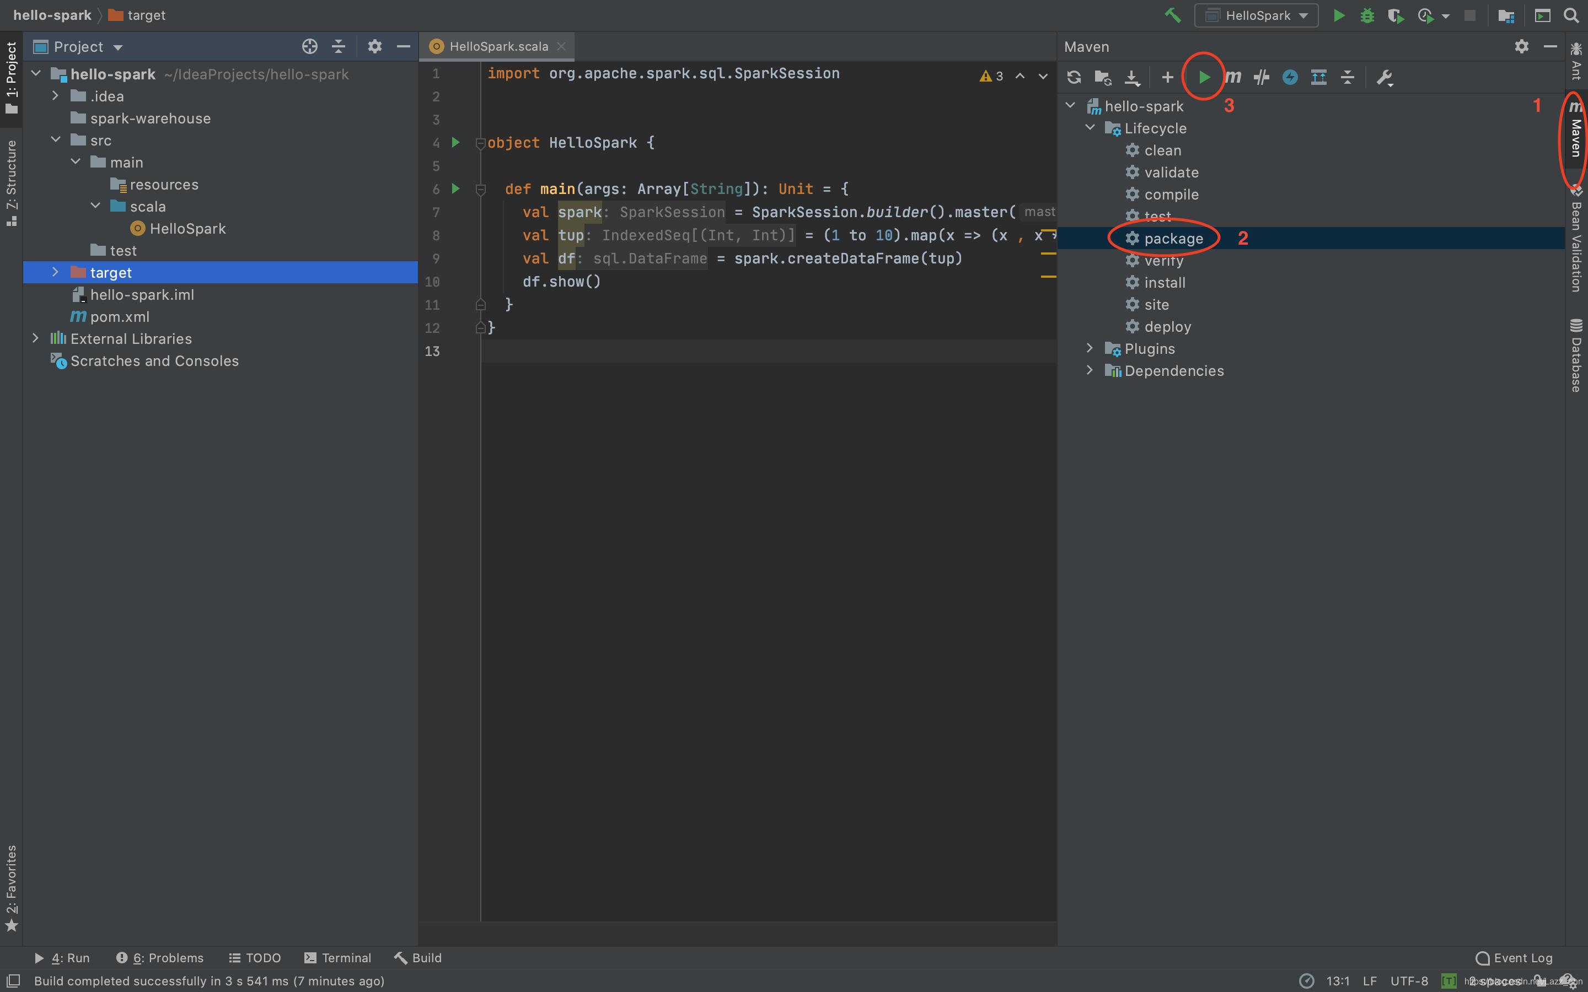Screen dimensions: 1588x992
Task: Download sources and documentation icon
Action: pos(1132,77)
